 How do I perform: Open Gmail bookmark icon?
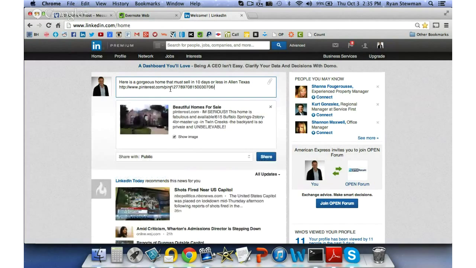pos(137,35)
